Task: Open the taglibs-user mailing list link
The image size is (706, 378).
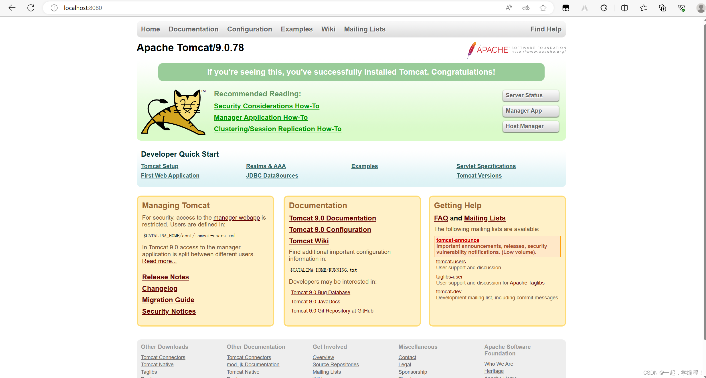Action: tap(449, 277)
